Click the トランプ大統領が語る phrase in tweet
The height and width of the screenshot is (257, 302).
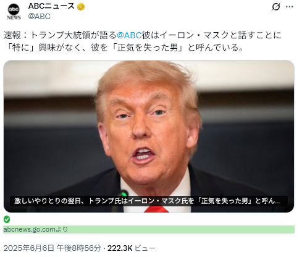[73, 35]
